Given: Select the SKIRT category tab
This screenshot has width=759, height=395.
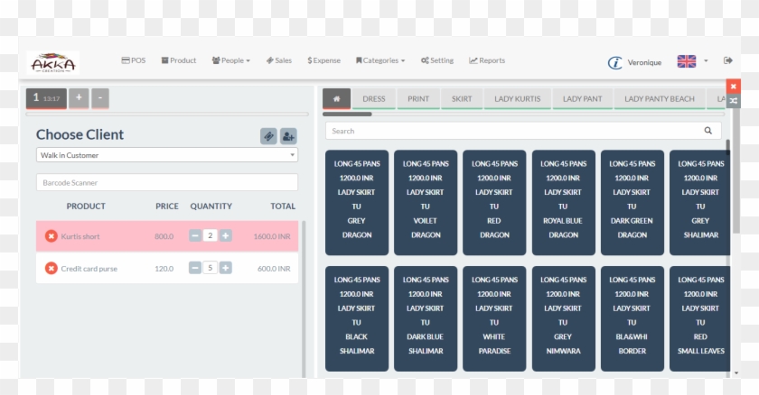Looking at the screenshot, I should 462,99.
